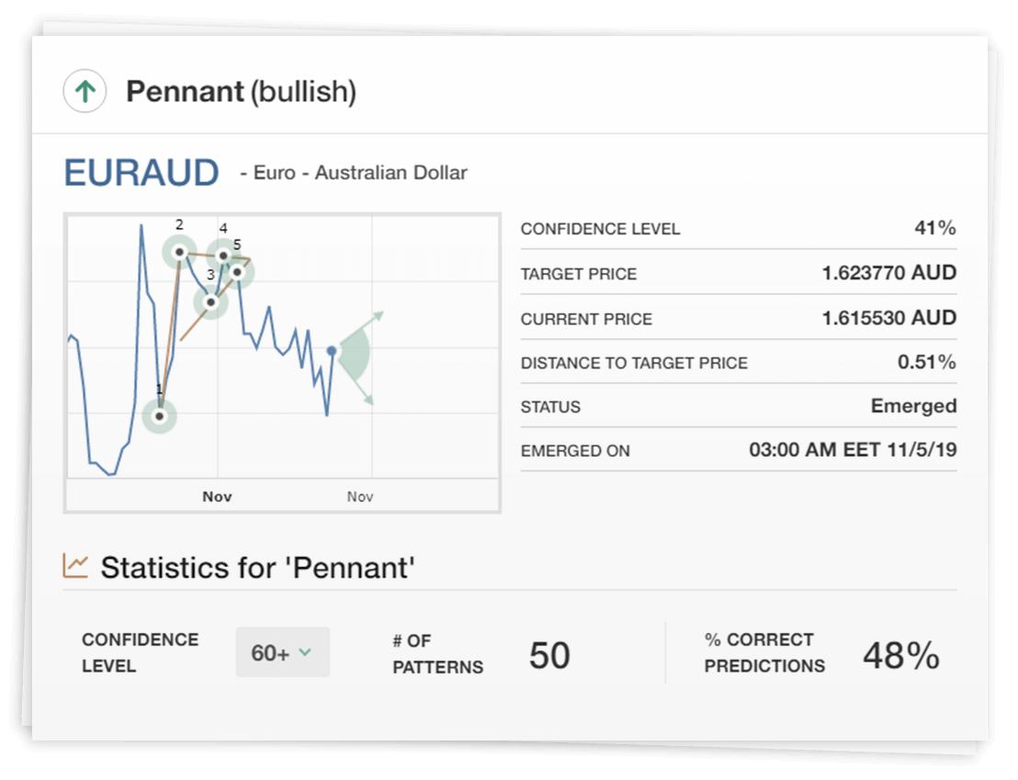
Task: Click the 48% correct predictions figure
Action: pos(900,655)
